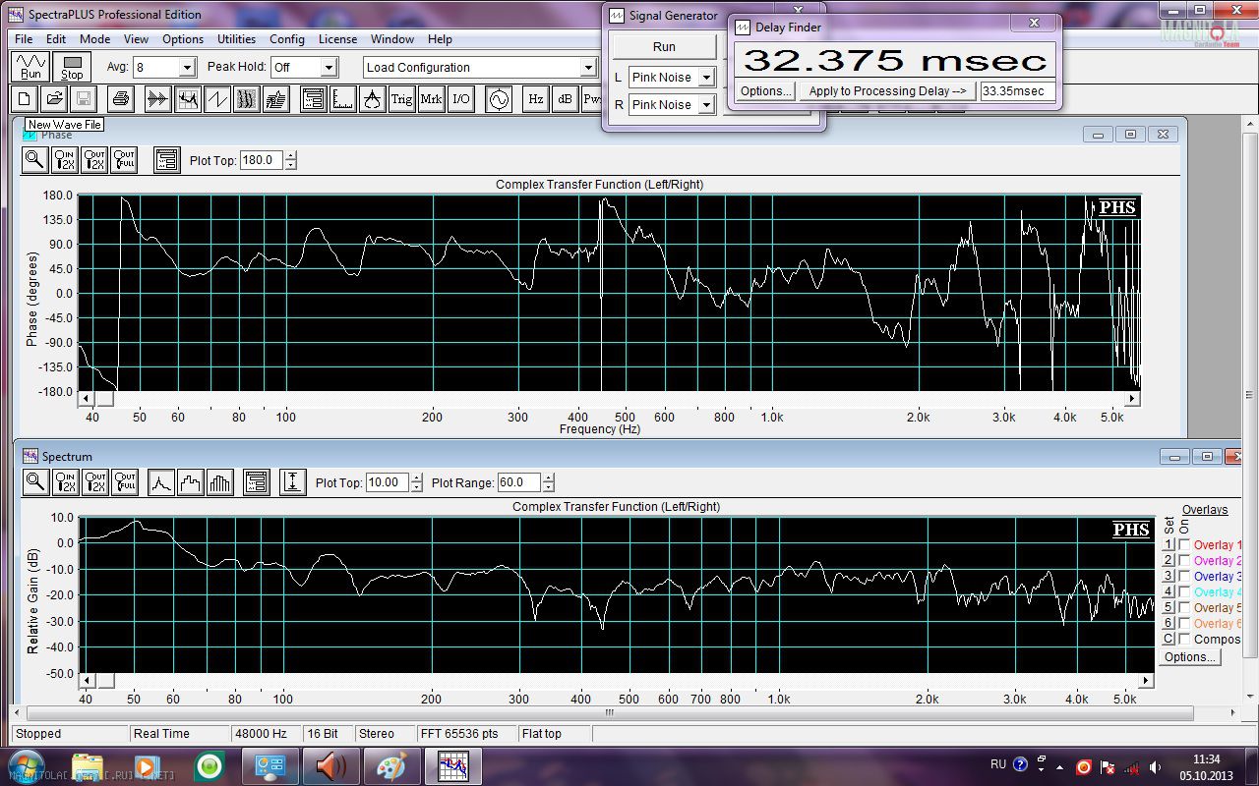This screenshot has width=1259, height=786.
Task: Open the Spectrum view toolbar icon
Action: [188, 99]
